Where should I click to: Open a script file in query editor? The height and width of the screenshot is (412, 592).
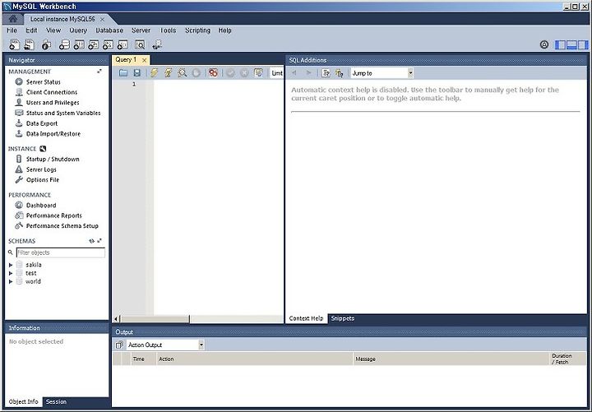[123, 73]
